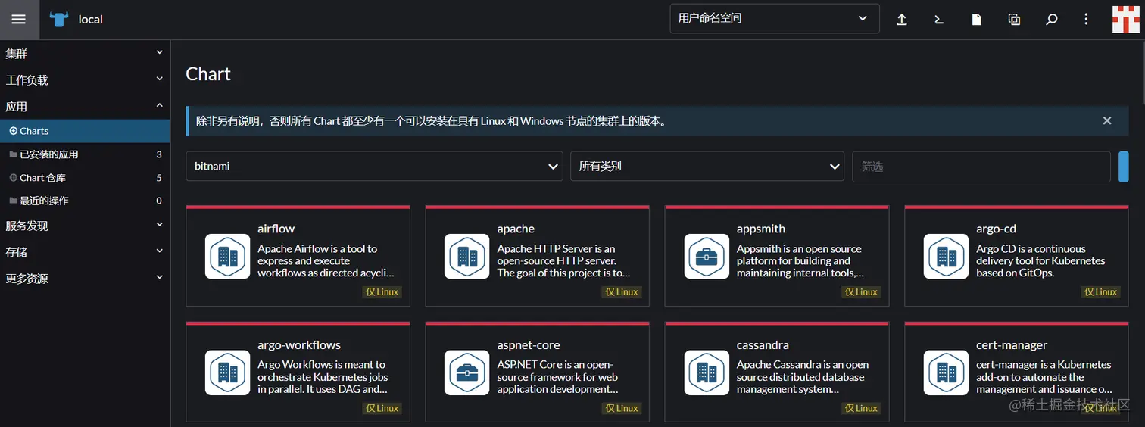The height and width of the screenshot is (427, 1145).
Task: Open the cassandra chart title
Action: tap(763, 345)
